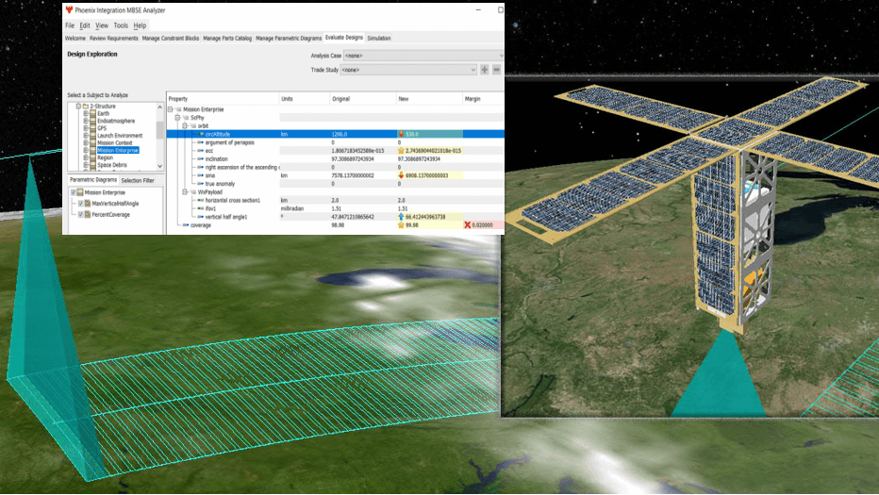Viewport: 879px width, 495px height.
Task: Switch to the Manage Parametric Diagrams tab
Action: point(289,38)
